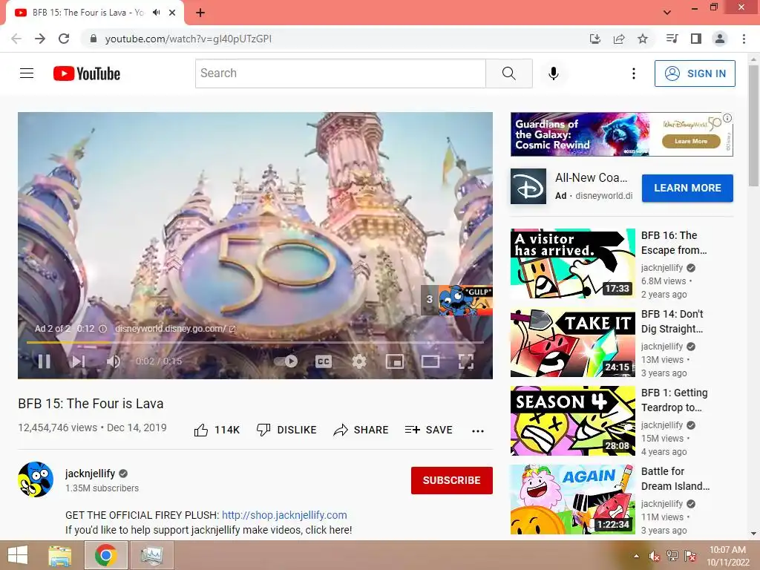Image resolution: width=760 pixels, height=570 pixels.
Task: Open a new browser tab
Action: (x=200, y=13)
